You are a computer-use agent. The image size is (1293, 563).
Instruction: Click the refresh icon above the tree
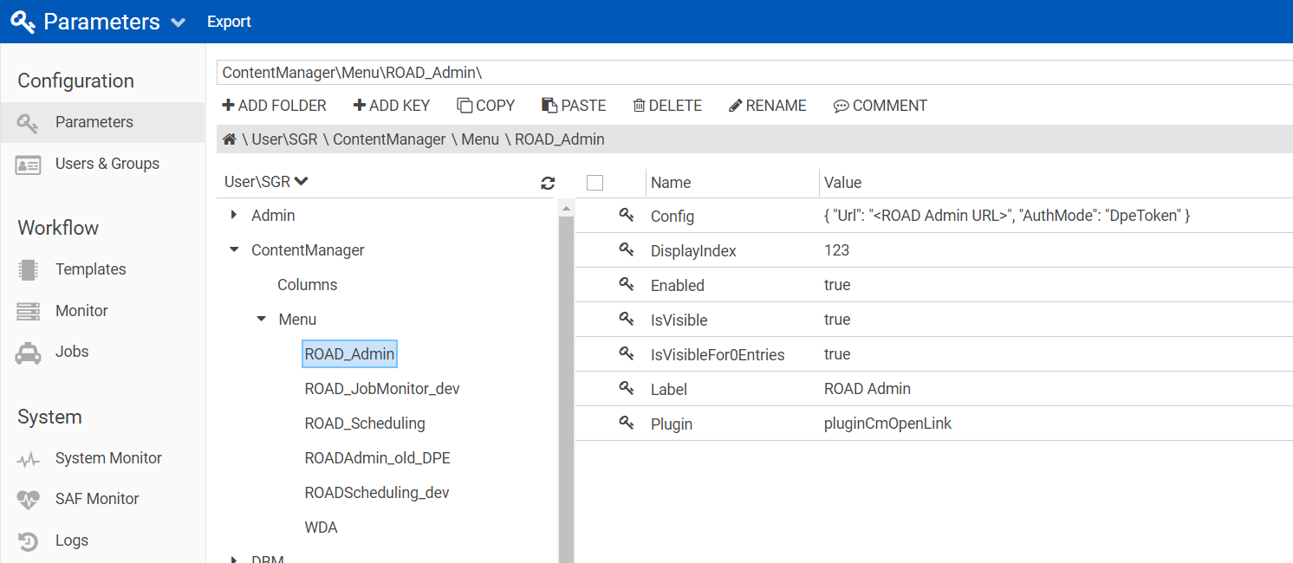(548, 183)
